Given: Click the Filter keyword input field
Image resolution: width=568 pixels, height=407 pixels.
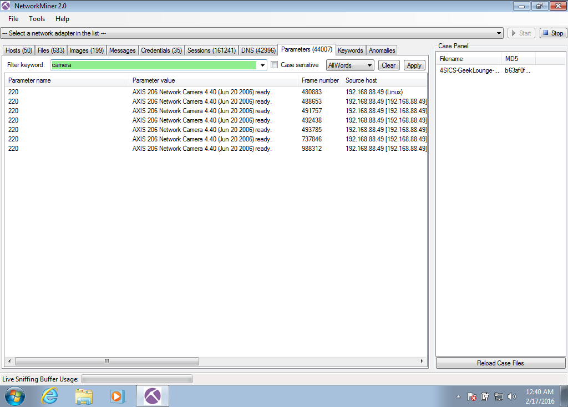Looking at the screenshot, I should (154, 65).
